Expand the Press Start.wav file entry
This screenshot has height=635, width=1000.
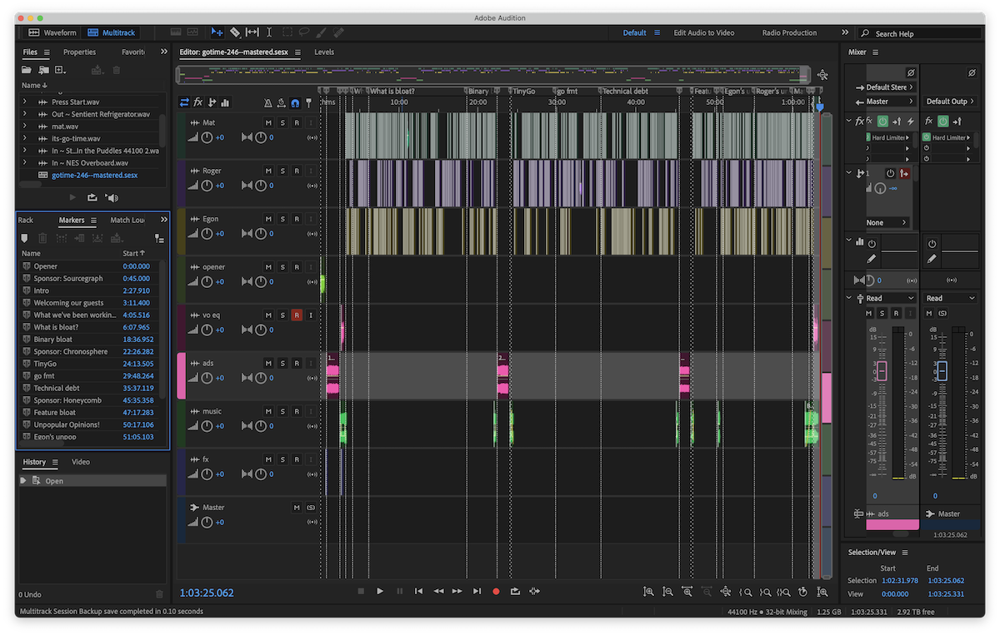coord(24,102)
